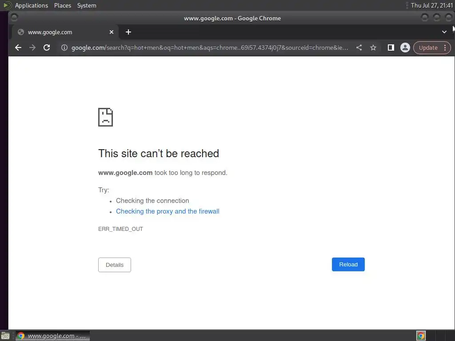Click the globe favicon on the tab
Image resolution: width=455 pixels, height=341 pixels.
click(x=20, y=32)
